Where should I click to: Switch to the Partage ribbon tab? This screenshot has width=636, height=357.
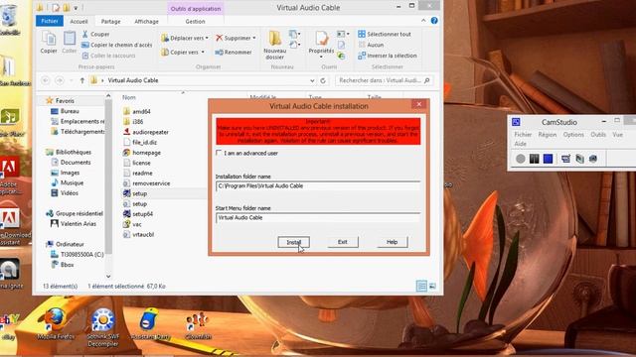(x=110, y=22)
